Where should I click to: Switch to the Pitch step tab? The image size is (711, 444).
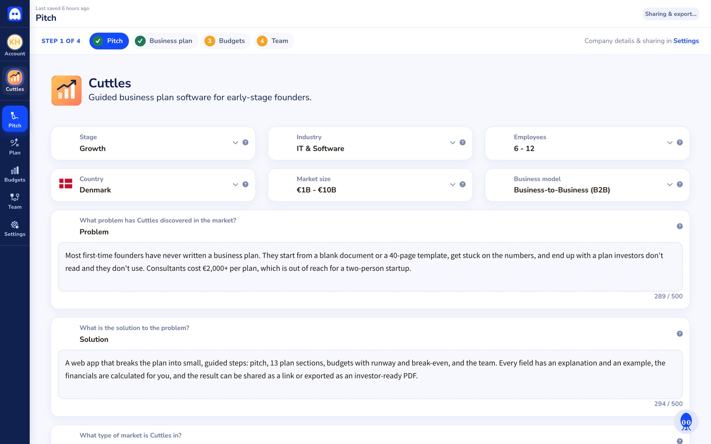[109, 41]
